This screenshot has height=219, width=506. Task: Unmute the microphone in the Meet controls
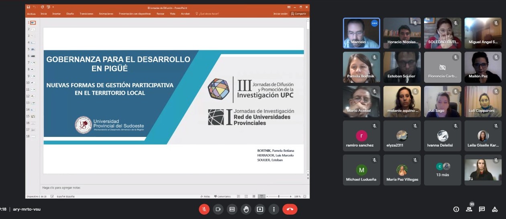204,209
